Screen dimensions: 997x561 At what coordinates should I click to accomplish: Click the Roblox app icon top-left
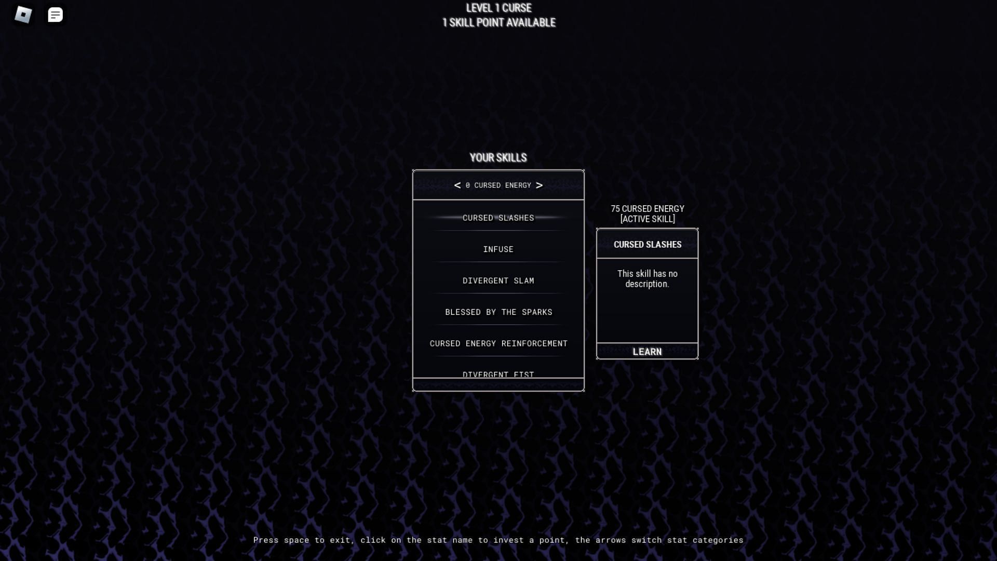23,15
